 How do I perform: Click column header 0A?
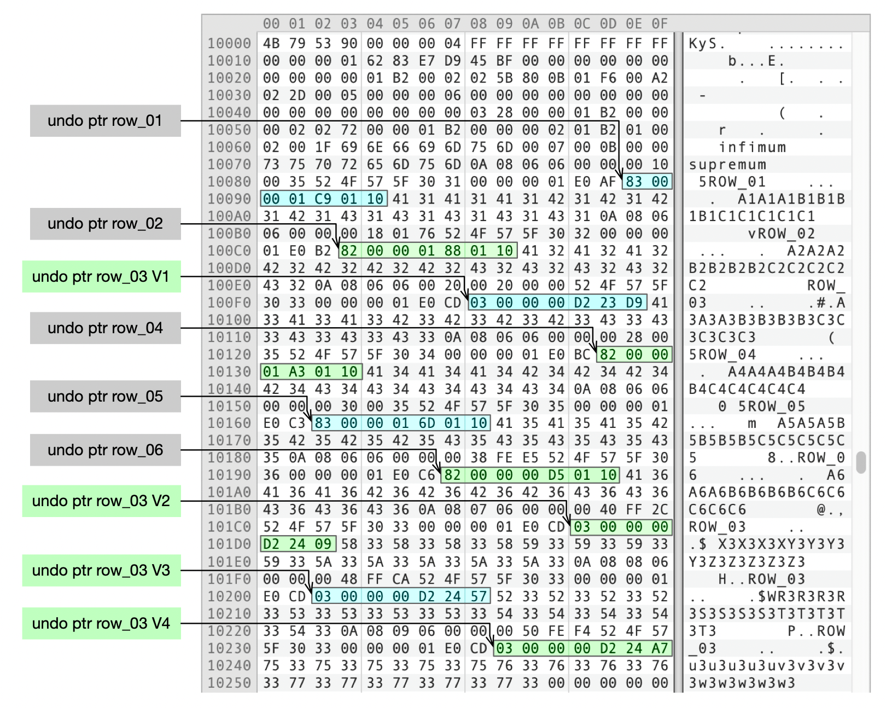pos(530,24)
